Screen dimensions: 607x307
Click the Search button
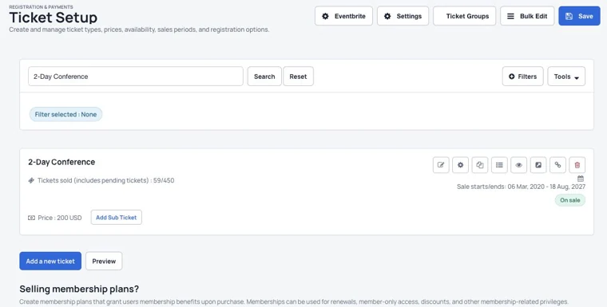tap(264, 77)
